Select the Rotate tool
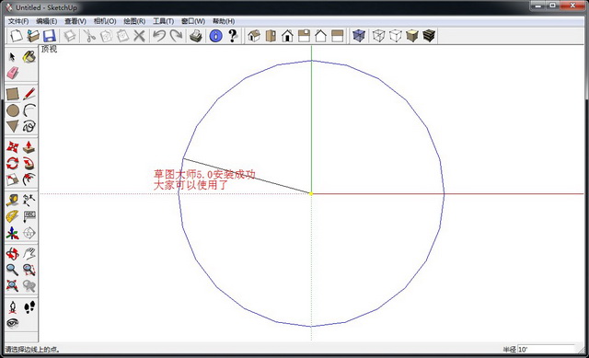 coord(12,163)
